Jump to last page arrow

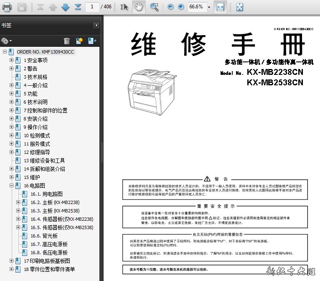coord(78,7)
